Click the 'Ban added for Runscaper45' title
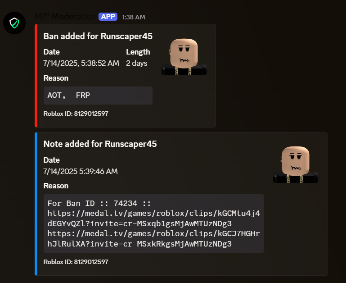The height and width of the screenshot is (283, 346). 98,36
